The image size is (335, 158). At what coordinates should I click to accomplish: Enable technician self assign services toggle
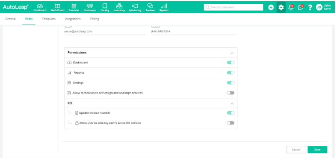231,93
